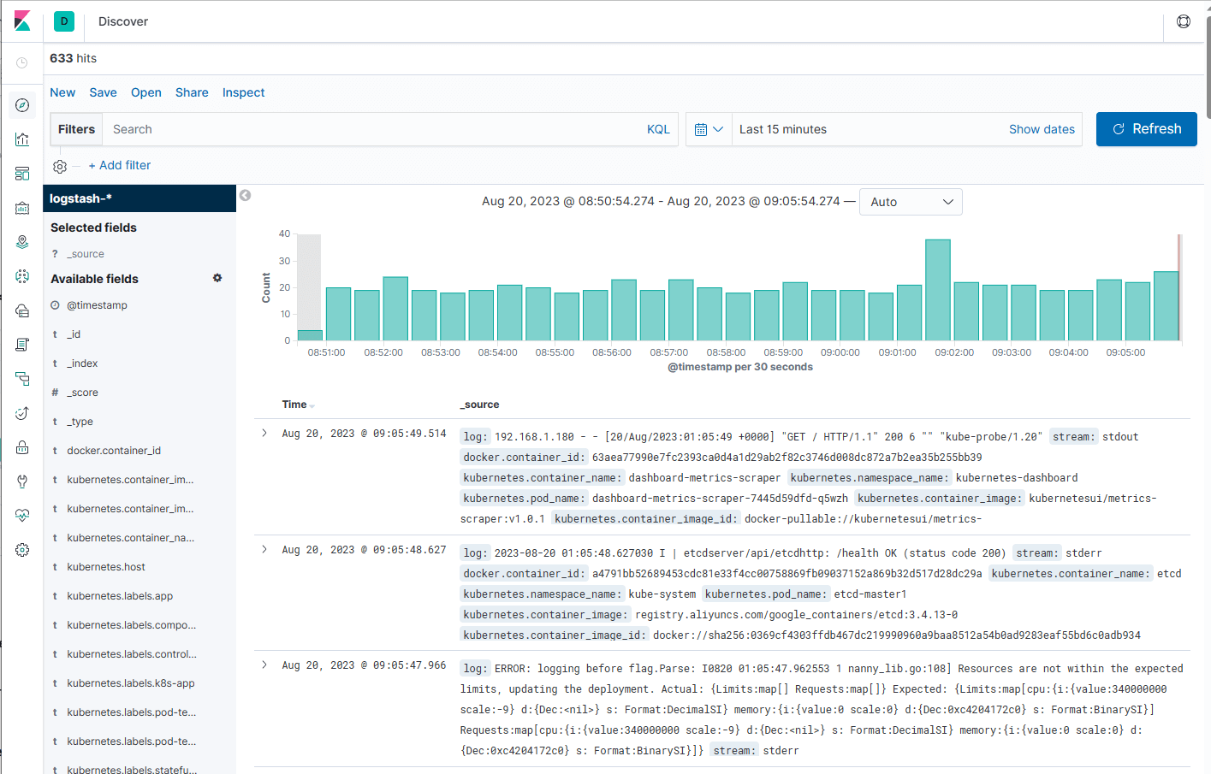Click the tallest histogram bar near 09:01:30
1211x774 pixels.
pos(938,290)
